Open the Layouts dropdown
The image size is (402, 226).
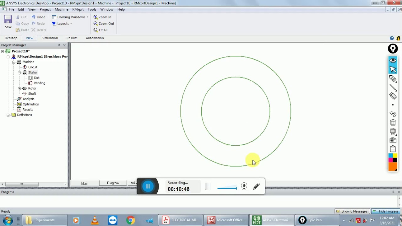pyautogui.click(x=62, y=24)
